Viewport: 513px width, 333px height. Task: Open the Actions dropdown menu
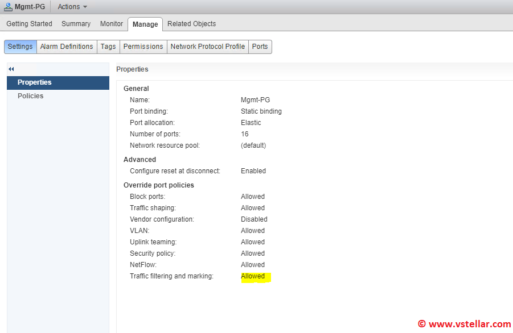coord(72,7)
